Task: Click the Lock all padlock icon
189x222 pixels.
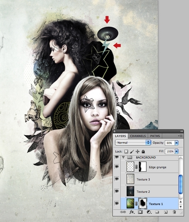Action: [143, 151]
